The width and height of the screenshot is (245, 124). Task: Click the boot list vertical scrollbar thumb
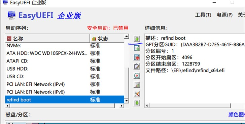pos(127,83)
